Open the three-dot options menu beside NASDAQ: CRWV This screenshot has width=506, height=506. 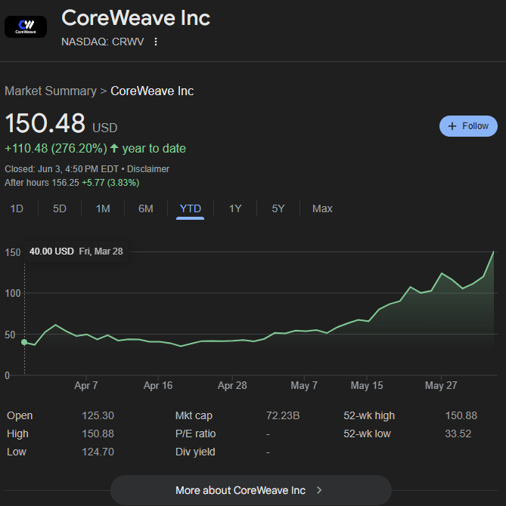coord(156,42)
